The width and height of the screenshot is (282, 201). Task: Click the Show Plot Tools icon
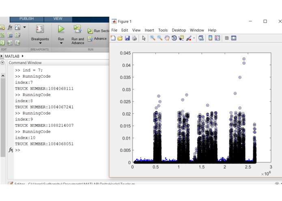[x=234, y=38]
